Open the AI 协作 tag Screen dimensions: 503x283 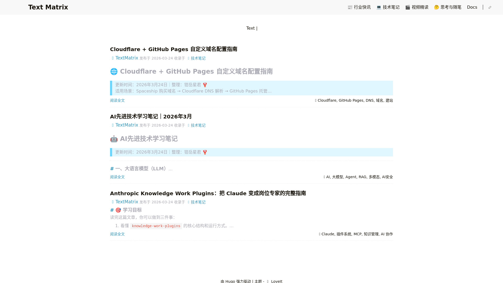pos(387,234)
